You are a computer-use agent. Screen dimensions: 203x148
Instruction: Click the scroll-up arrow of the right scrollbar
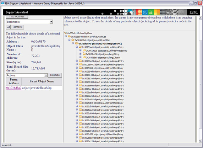click(x=200, y=18)
